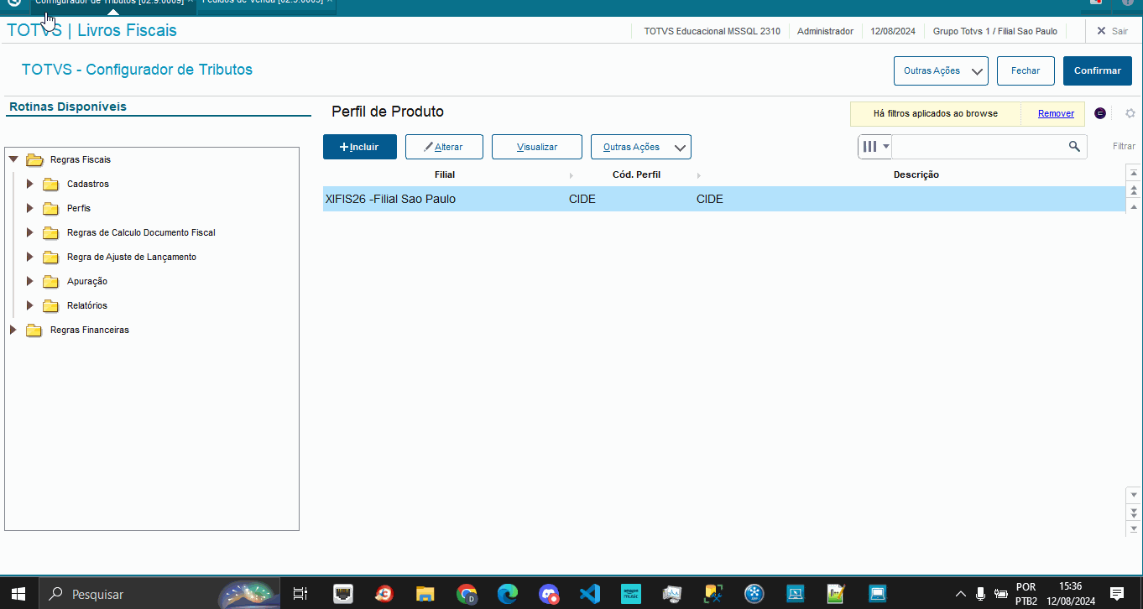This screenshot has height=609, width=1143.
Task: Open Outras Ações dropdown next to Visualizar
Action: pyautogui.click(x=641, y=147)
